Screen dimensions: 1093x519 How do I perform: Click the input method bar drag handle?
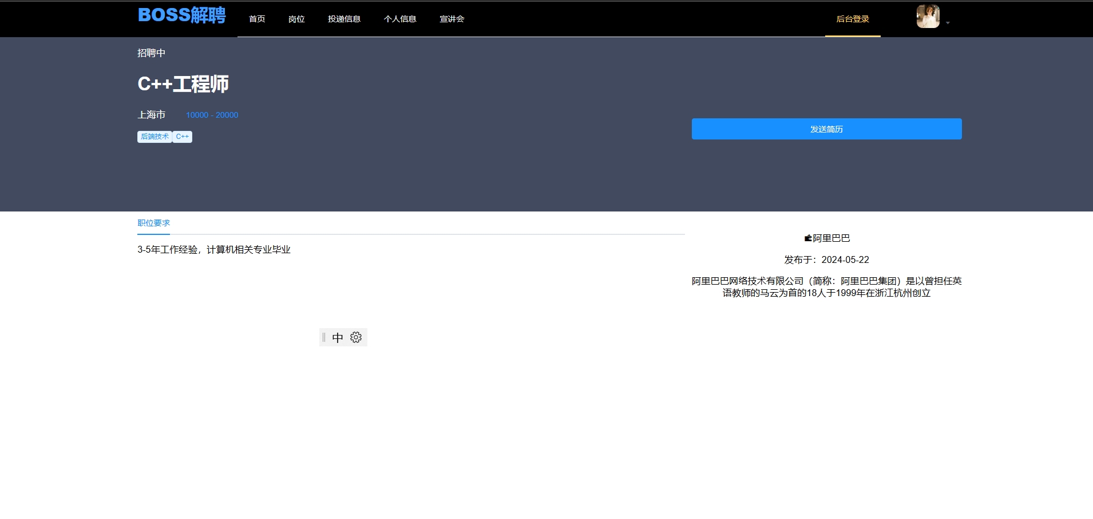[324, 337]
